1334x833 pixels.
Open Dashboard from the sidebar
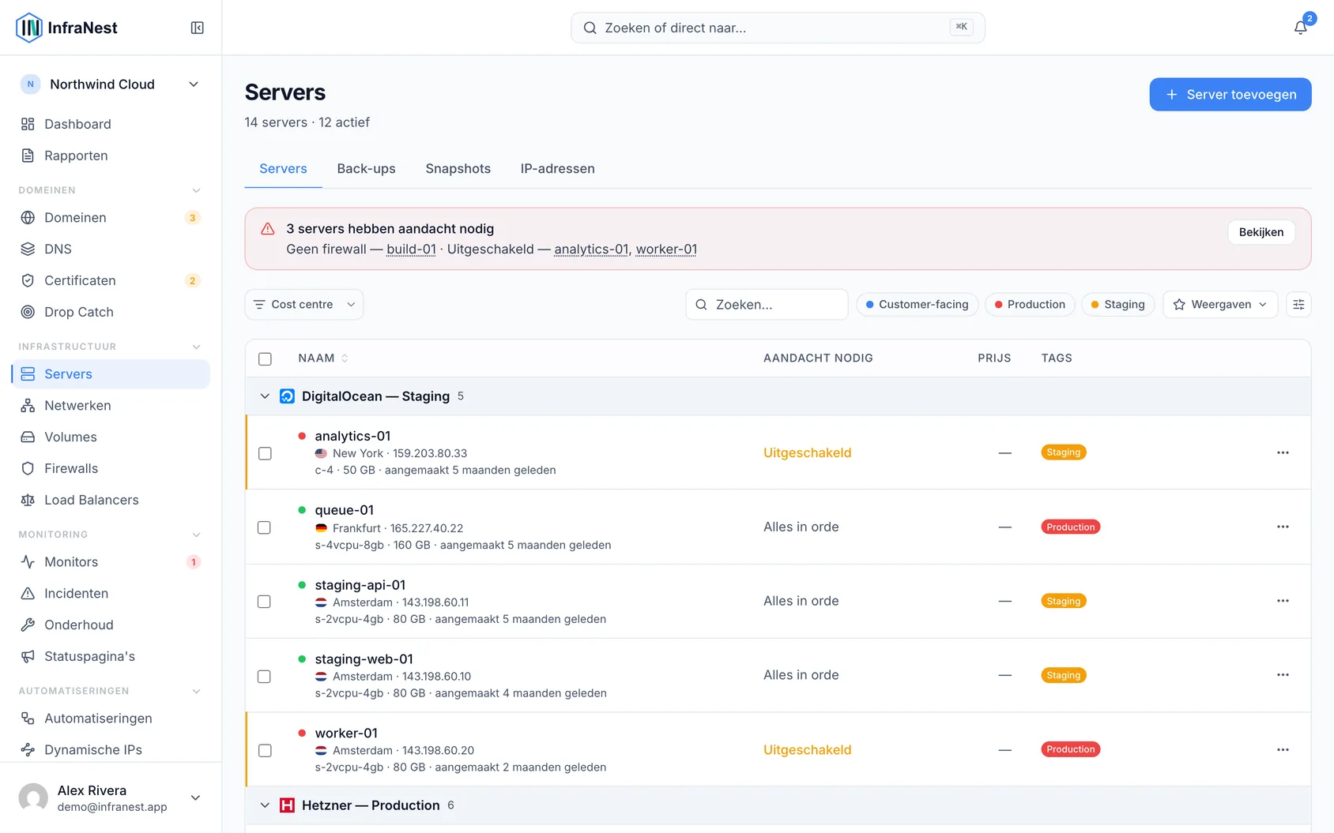pyautogui.click(x=111, y=124)
